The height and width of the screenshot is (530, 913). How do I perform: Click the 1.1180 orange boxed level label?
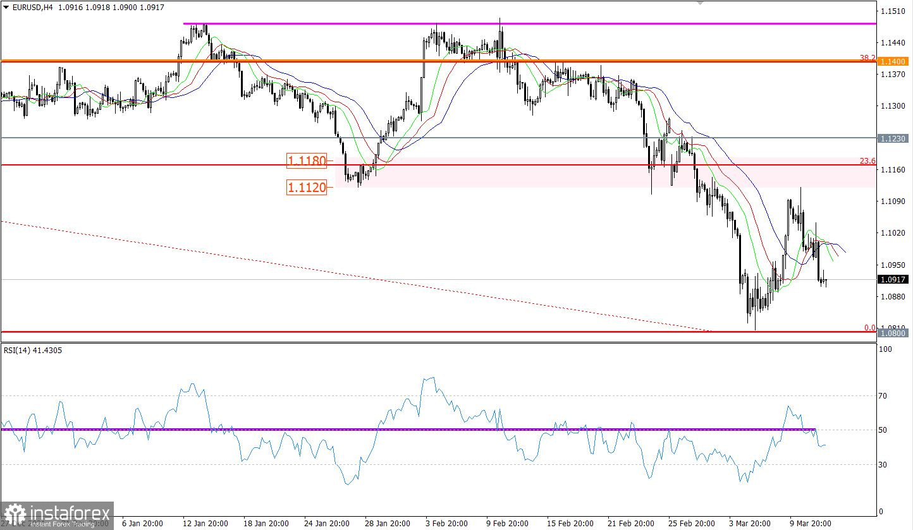(307, 161)
